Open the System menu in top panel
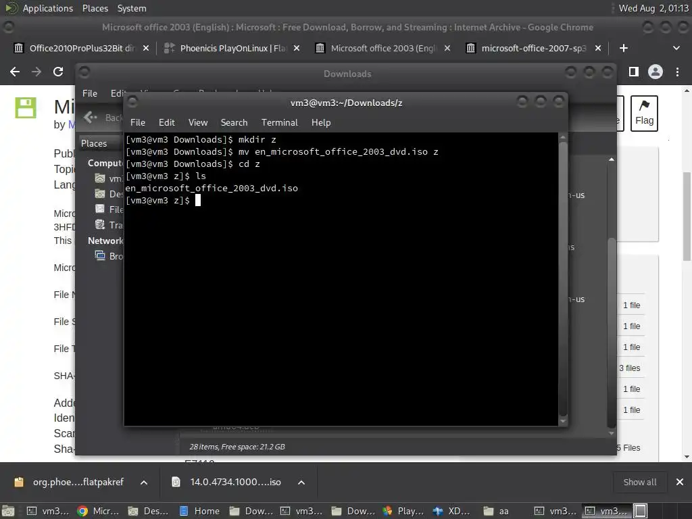Image resolution: width=692 pixels, height=519 pixels. pos(132,8)
